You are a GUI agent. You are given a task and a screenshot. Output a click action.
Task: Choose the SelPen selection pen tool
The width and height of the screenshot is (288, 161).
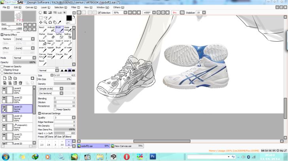59,36
